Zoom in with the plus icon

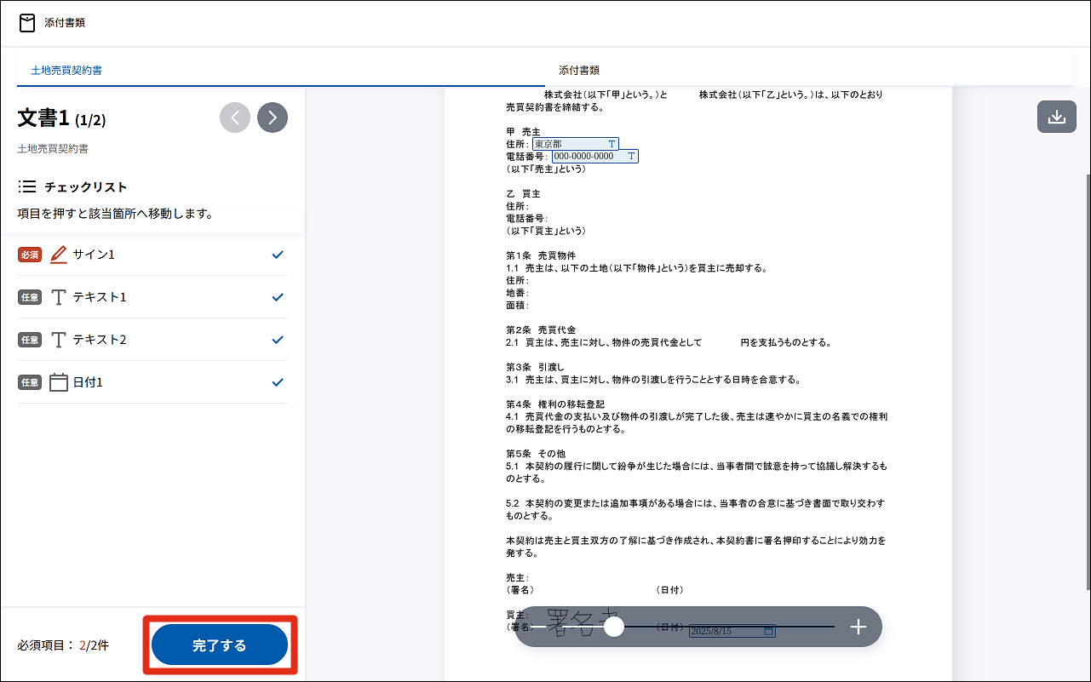[858, 628]
